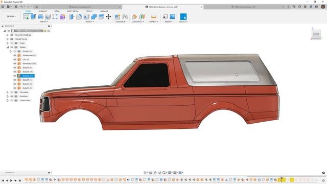Open Display Settings monitor icon
327x184 pixels.
(170, 173)
